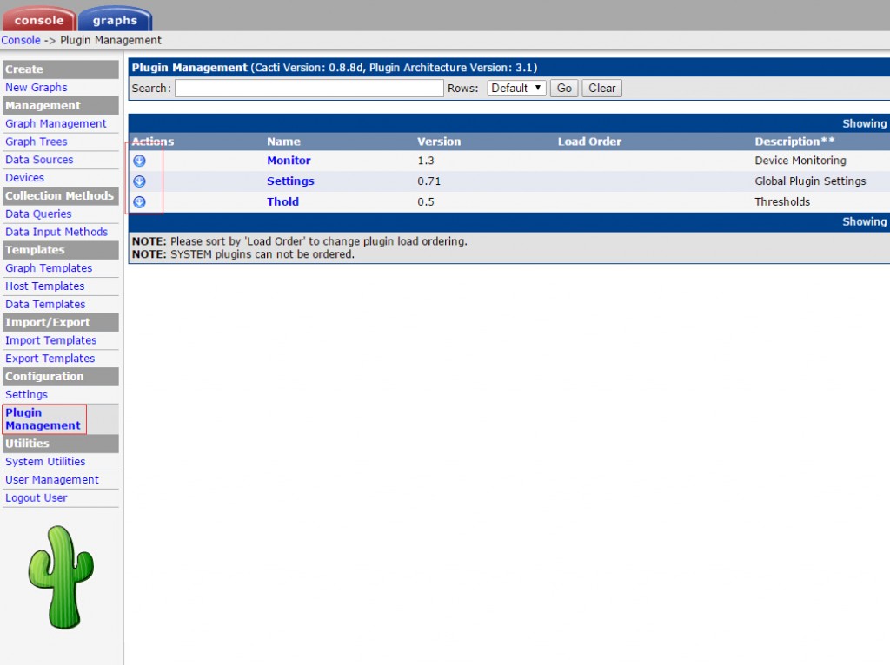Click the Device Monitoring description text
Image resolution: width=890 pixels, height=665 pixels.
800,161
